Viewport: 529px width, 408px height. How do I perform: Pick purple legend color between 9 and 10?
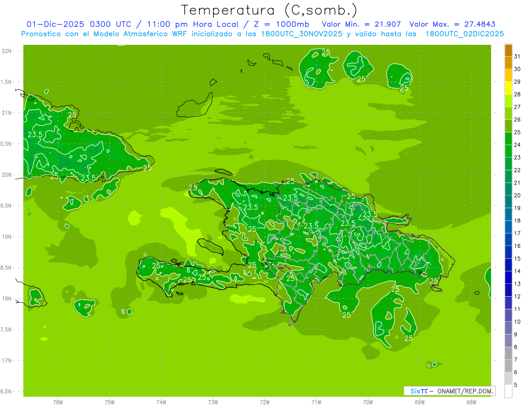coord(508,328)
